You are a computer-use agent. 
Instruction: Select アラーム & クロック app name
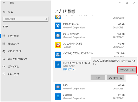tap(71, 34)
